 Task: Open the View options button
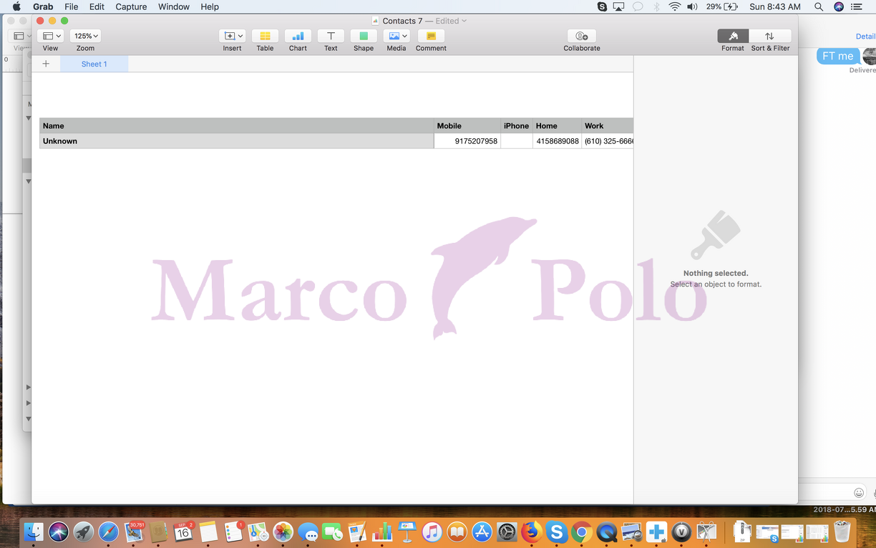(x=50, y=36)
